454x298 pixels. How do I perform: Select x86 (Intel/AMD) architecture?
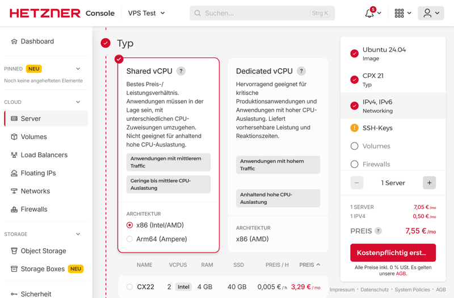[130, 225]
